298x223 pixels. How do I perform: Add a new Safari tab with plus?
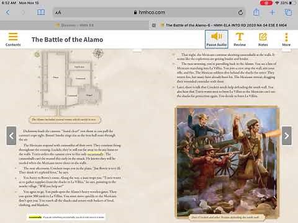coord(272,12)
